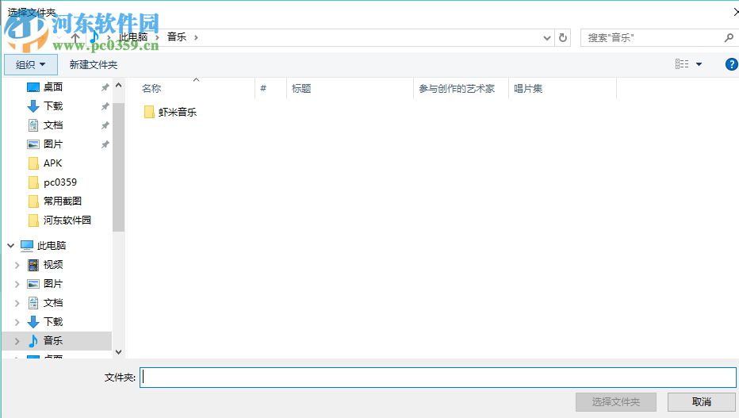Click the 此电脑 breadcrumb in address bar
Viewport: 739px width, 418px height.
133,36
